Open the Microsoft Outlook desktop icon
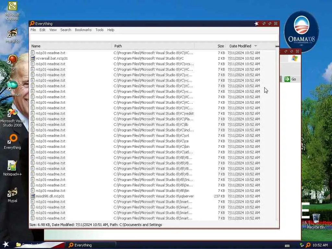The height and width of the screenshot is (249, 332). [x=12, y=11]
